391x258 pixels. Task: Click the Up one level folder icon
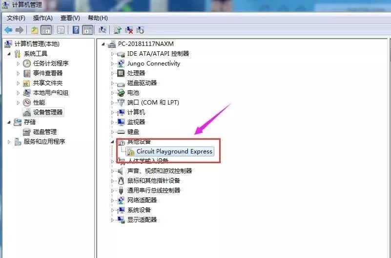pyautogui.click(x=34, y=30)
